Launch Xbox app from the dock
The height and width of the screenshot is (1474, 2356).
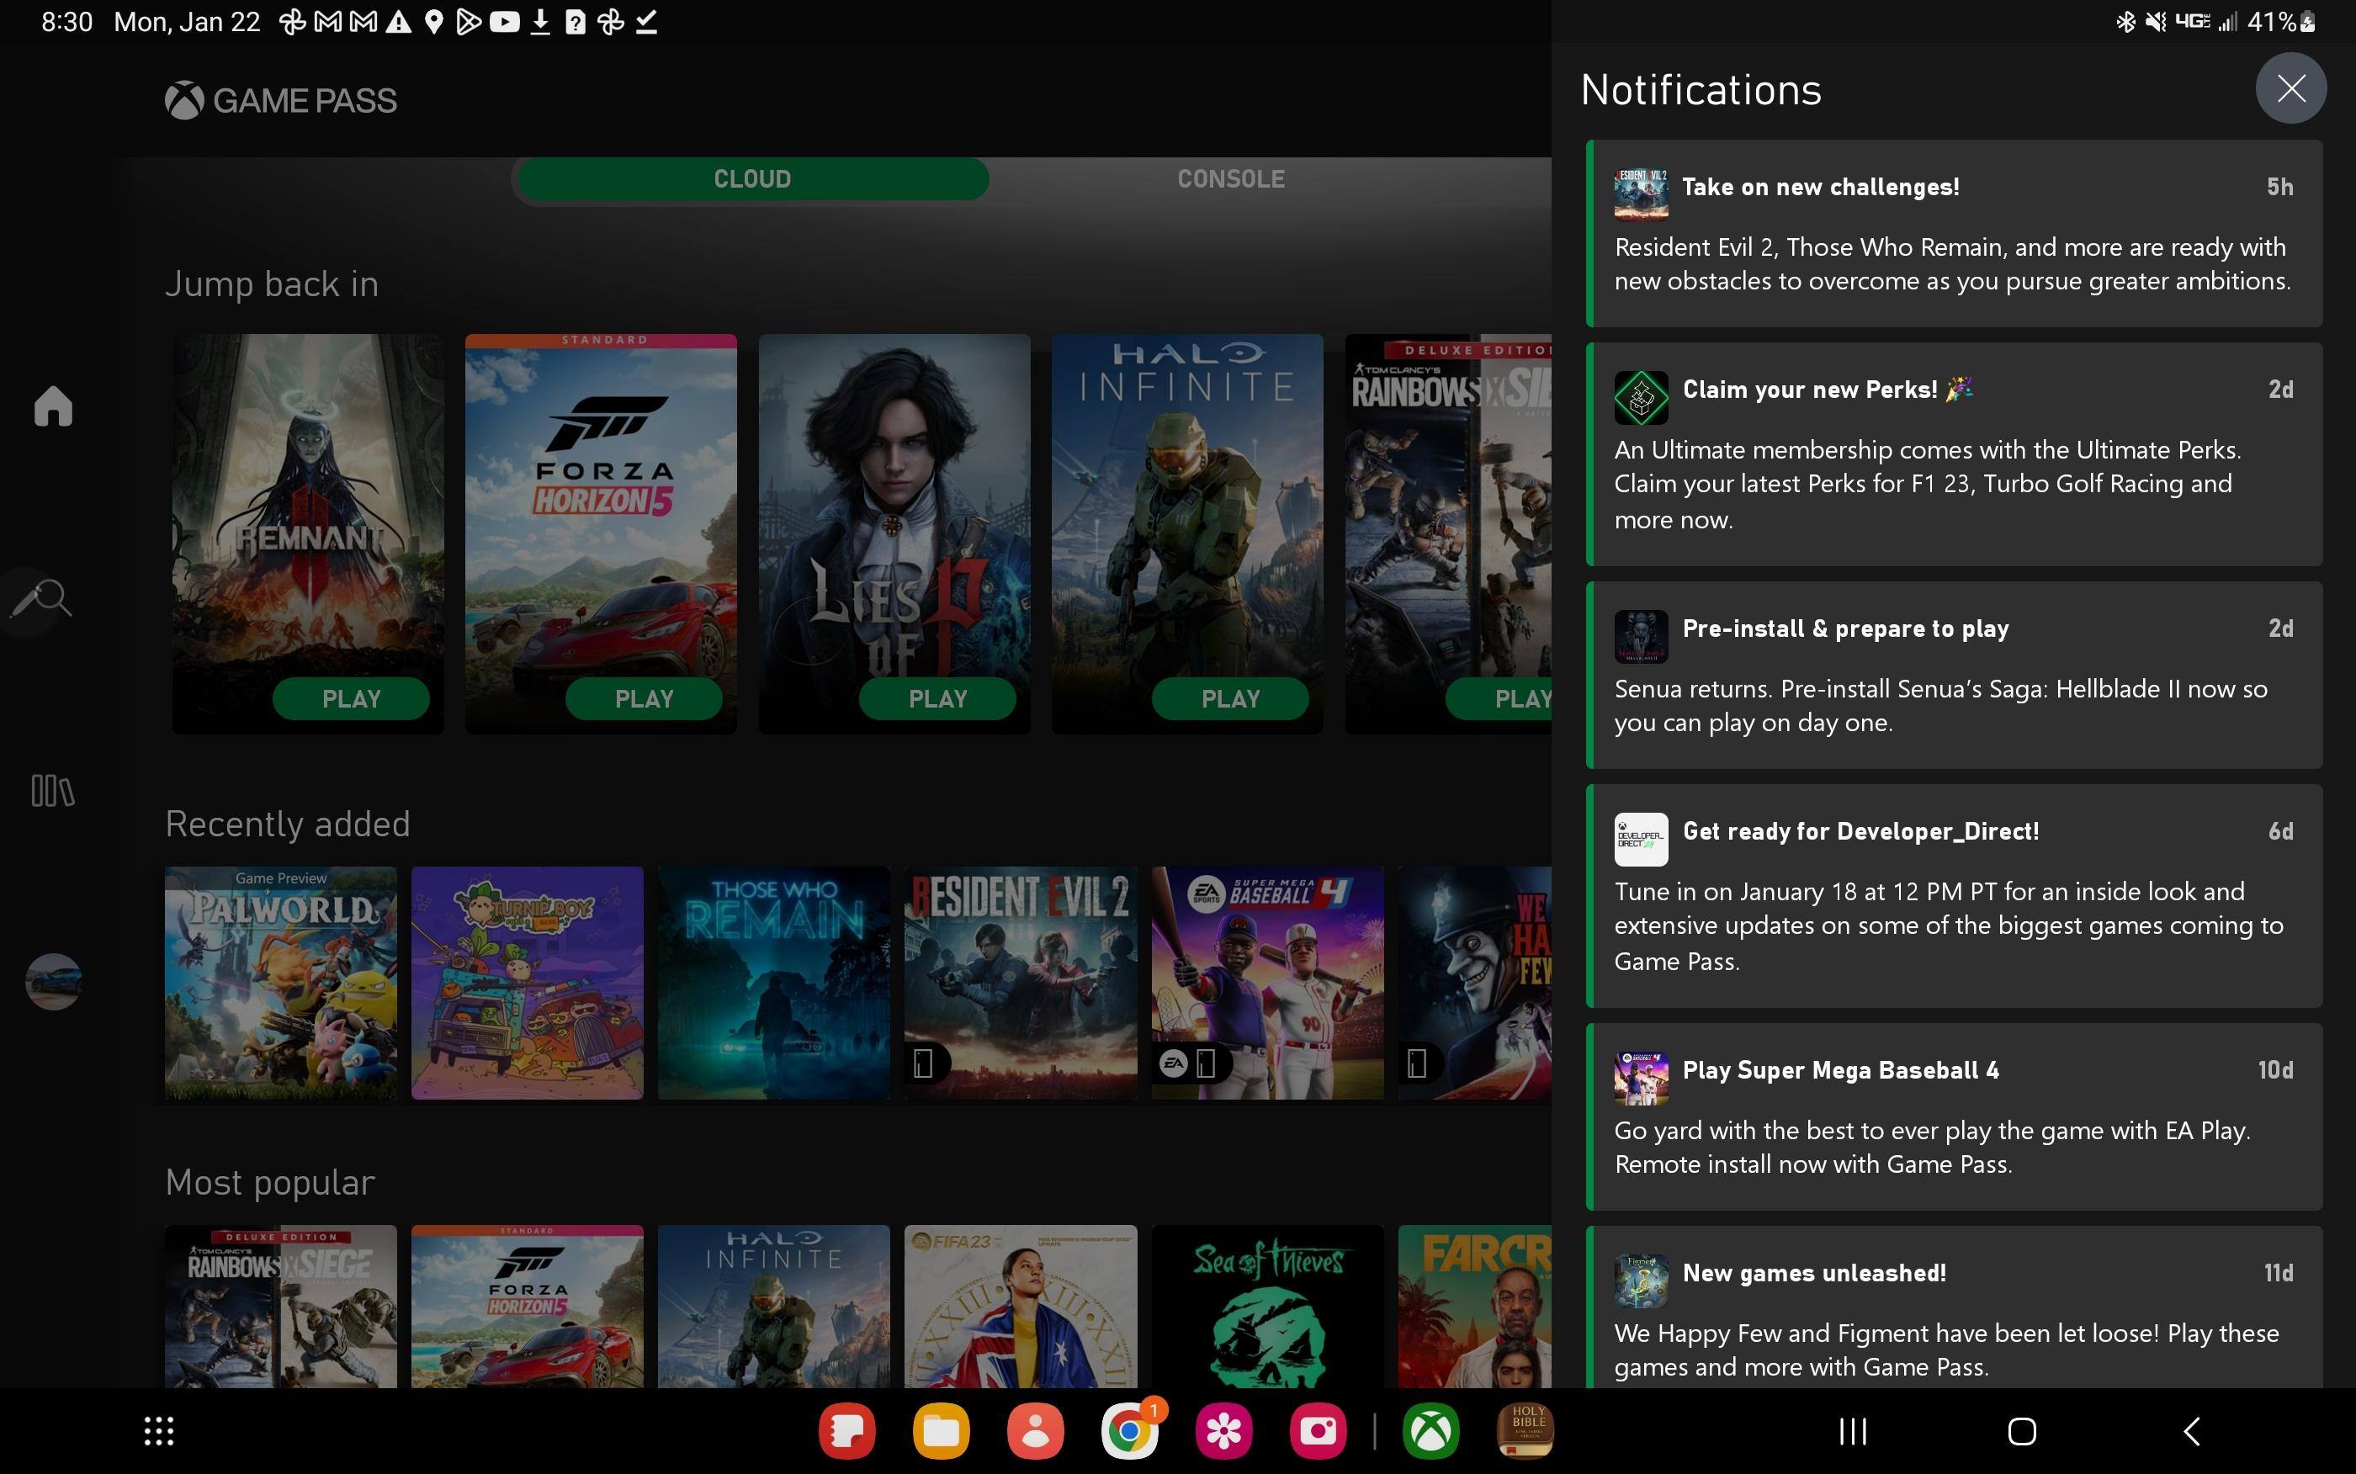[1430, 1431]
